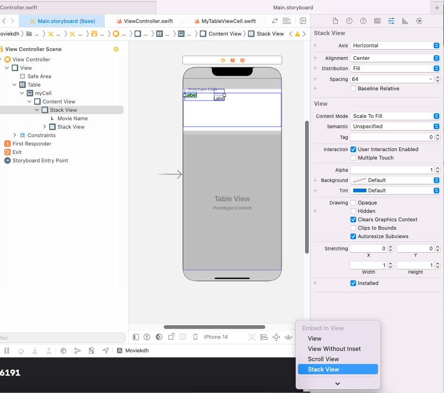Image resolution: width=444 pixels, height=393 pixels.
Task: Open accessibility settings for canvas
Action: [x=147, y=337]
